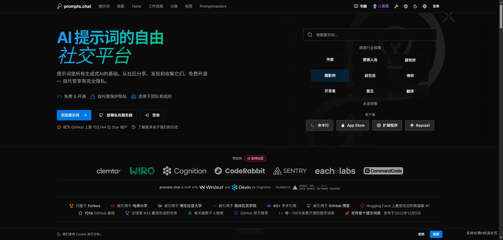The width and height of the screenshot is (503, 240).
Task: Select the 律师 industry button
Action: pos(410,76)
